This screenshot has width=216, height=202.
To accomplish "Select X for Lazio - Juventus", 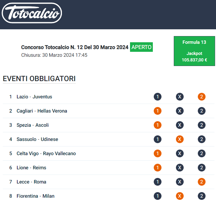I will point(180,97).
